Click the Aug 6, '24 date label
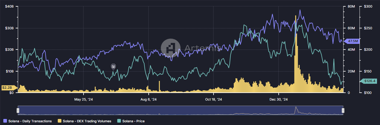380x125 pixels. [148, 99]
